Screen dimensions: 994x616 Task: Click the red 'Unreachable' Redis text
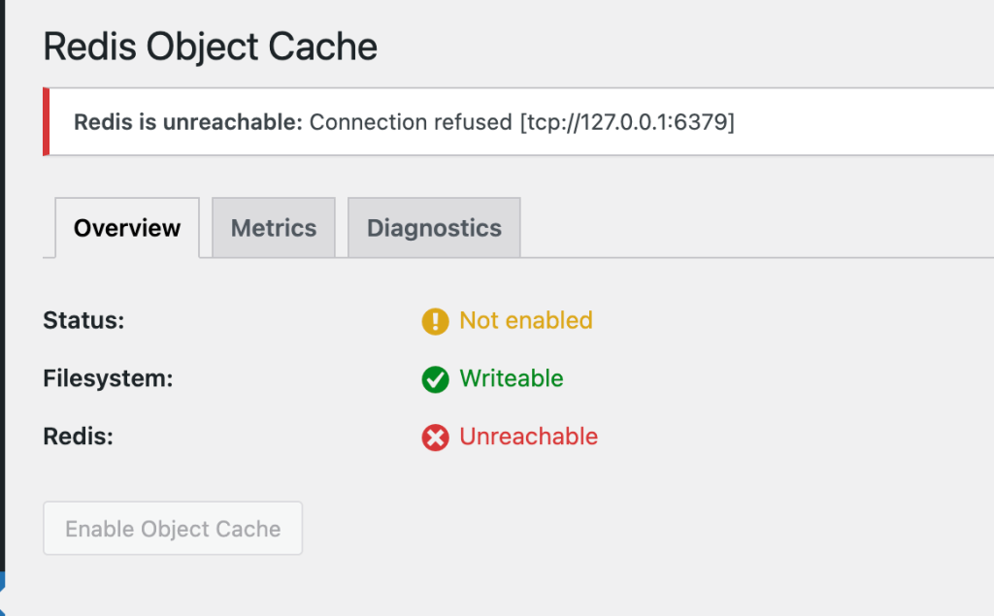pos(528,437)
